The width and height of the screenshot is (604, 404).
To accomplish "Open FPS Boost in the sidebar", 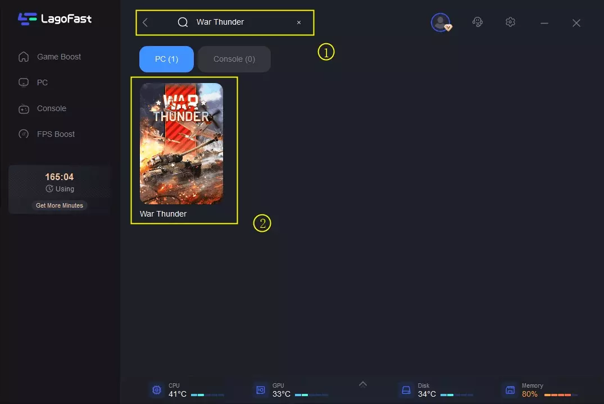I will pyautogui.click(x=47, y=134).
